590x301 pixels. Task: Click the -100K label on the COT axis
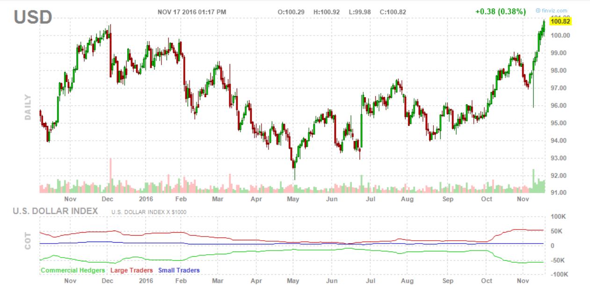click(x=559, y=275)
